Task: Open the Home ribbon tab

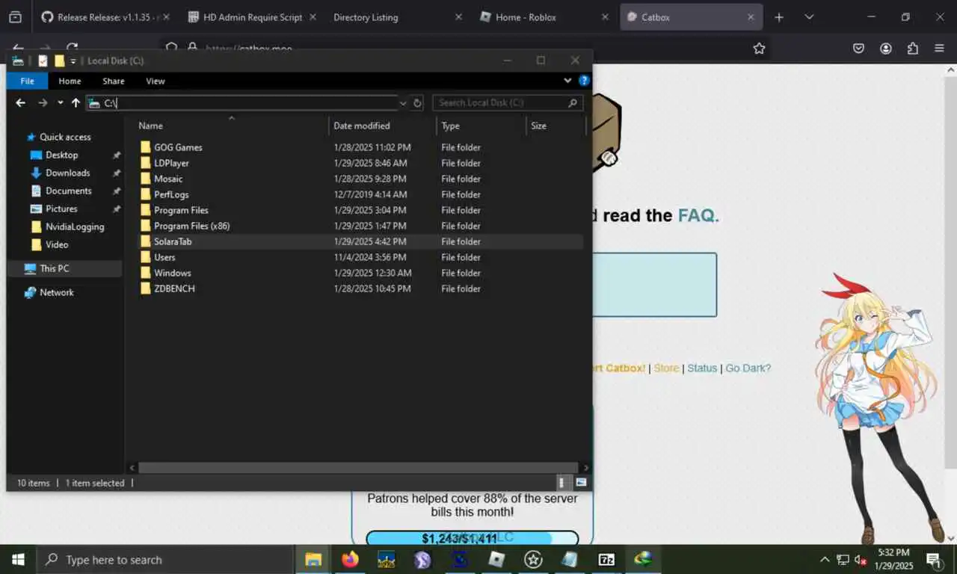Action: pyautogui.click(x=70, y=81)
